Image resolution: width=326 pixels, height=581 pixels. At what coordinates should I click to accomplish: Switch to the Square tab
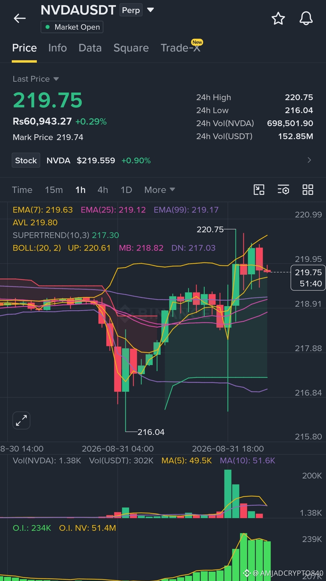[x=131, y=48]
